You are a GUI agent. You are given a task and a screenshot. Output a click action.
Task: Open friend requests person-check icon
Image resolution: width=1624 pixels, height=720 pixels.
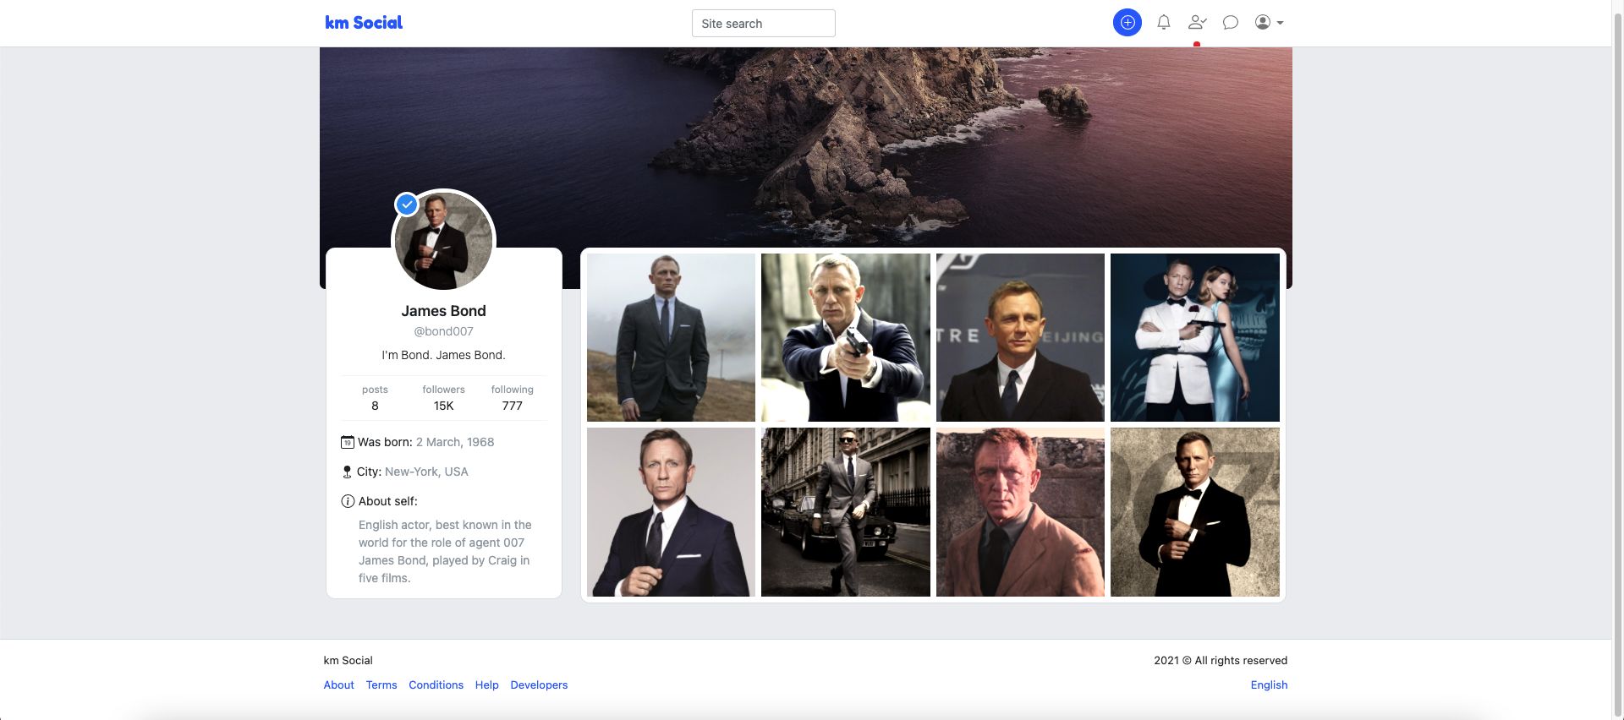point(1197,23)
